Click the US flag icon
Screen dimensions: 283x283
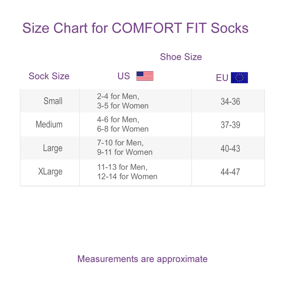pos(145,76)
